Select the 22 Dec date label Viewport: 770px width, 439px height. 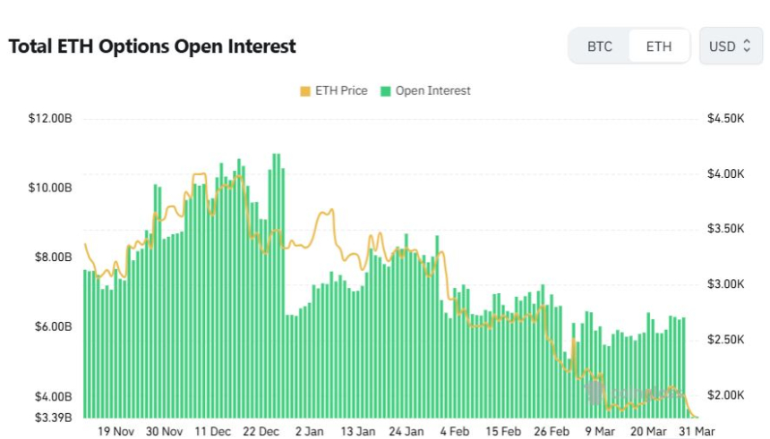(261, 430)
